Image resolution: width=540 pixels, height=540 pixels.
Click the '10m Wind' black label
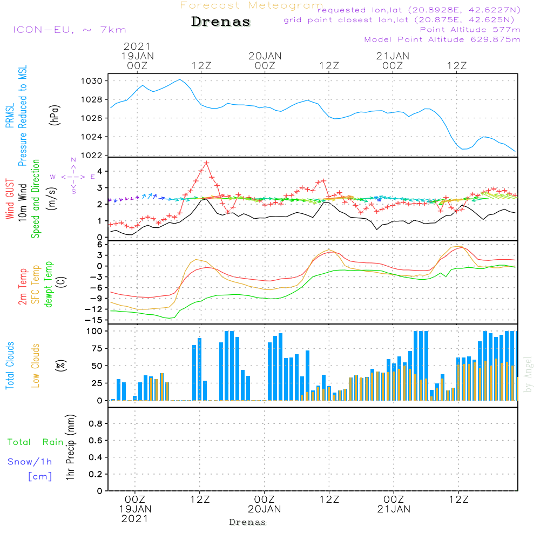[22, 202]
